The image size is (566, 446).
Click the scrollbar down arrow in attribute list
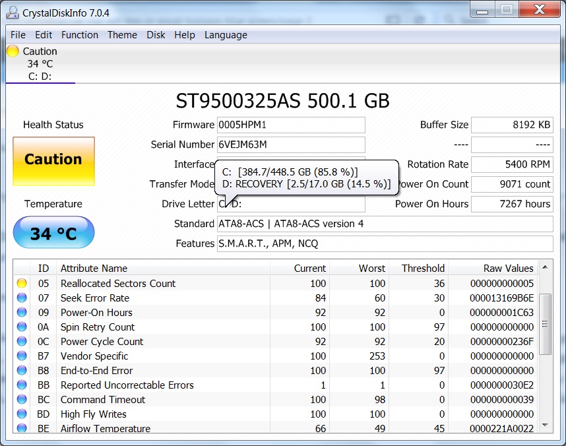545,425
